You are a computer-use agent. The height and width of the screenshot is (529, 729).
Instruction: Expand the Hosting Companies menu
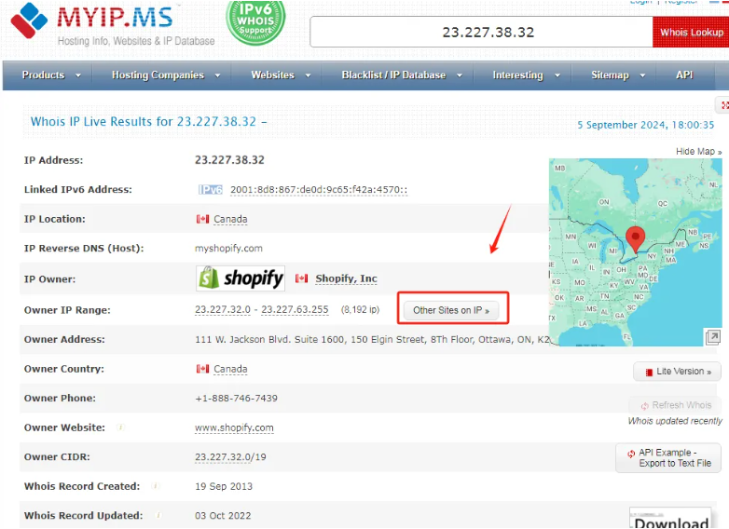point(166,75)
